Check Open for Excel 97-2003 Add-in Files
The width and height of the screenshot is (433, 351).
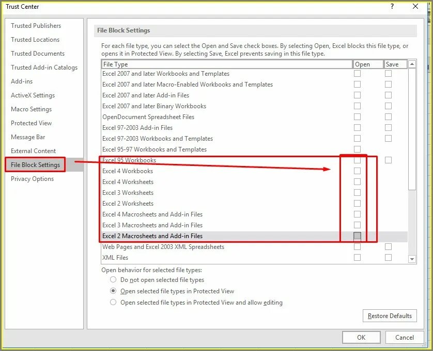click(x=357, y=127)
